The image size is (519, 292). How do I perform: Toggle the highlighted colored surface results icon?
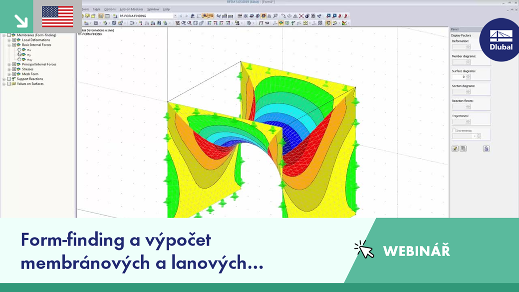click(281, 23)
